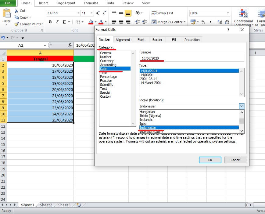Click the Increase Decimal icon

[219, 22]
